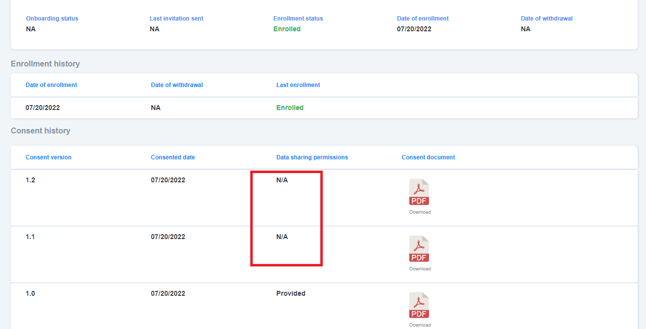Click NA in the Enrollment history row
This screenshot has width=646, height=329.
pyautogui.click(x=156, y=108)
